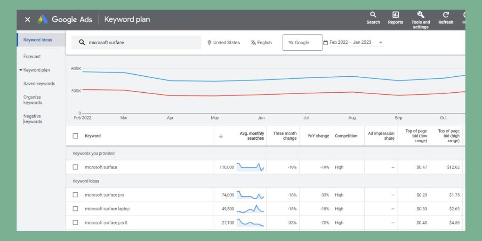Sort by the Keyword column header
This screenshot has width=482, height=241.
(x=93, y=136)
